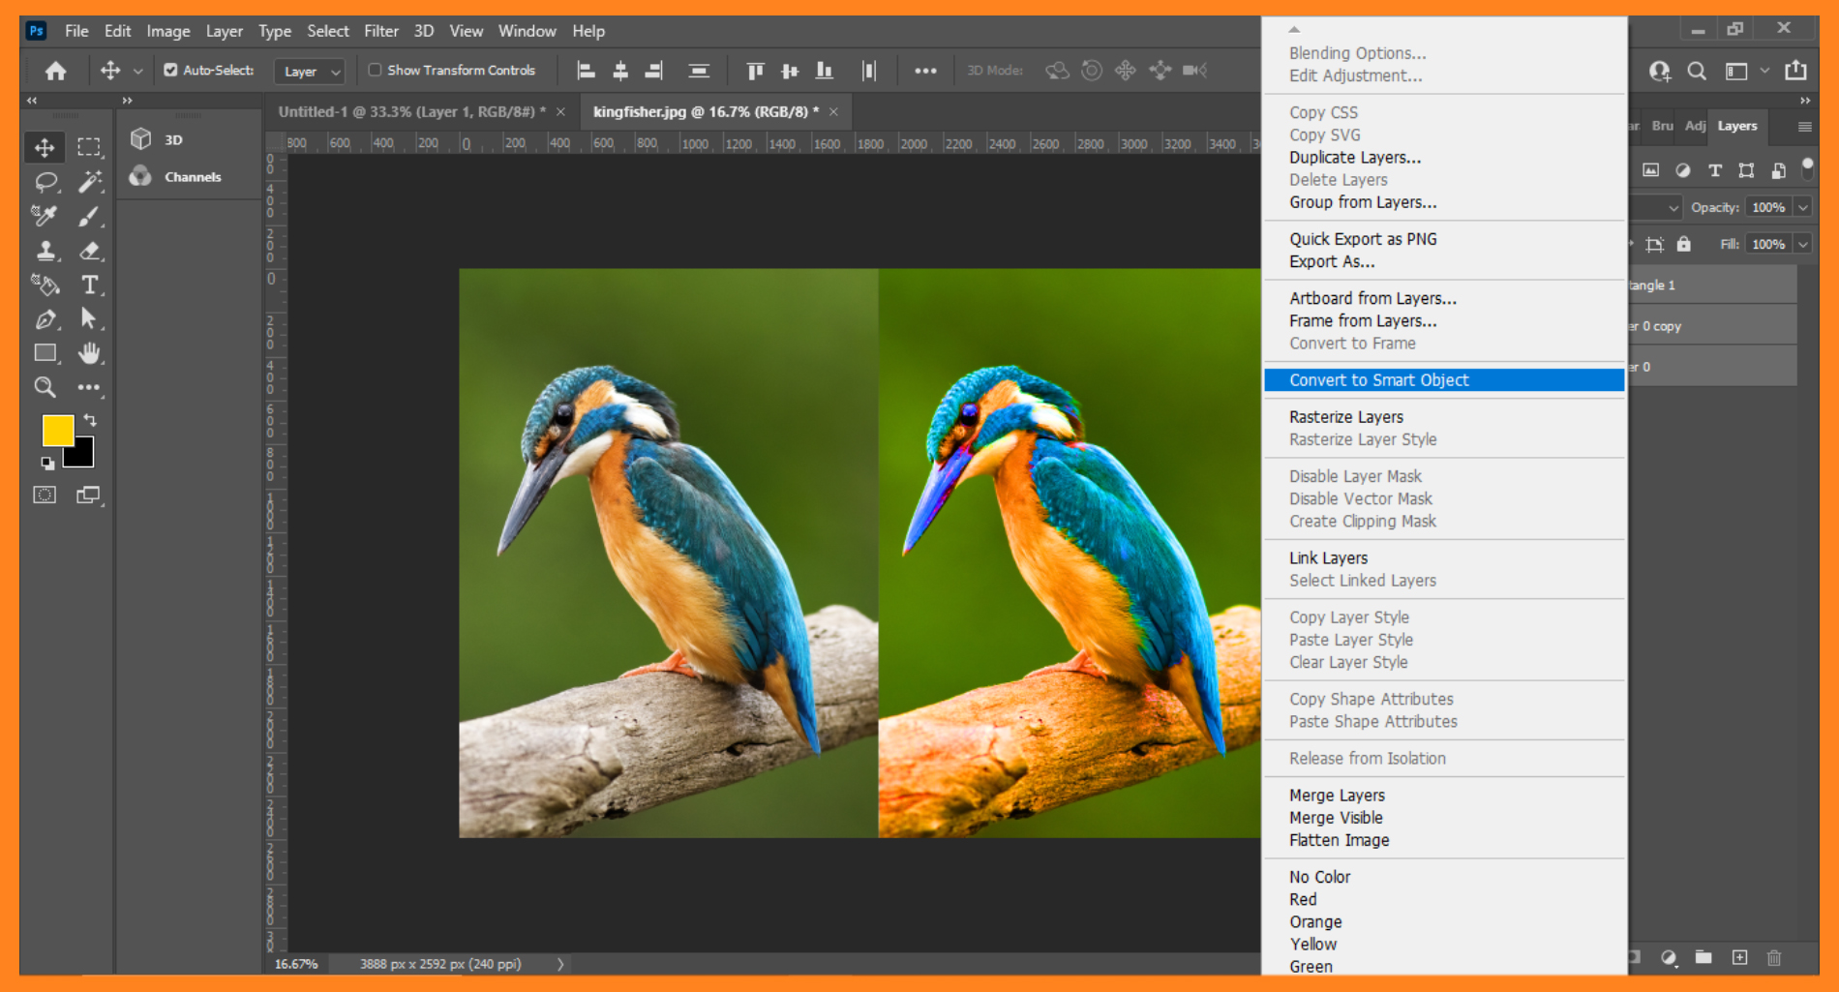The height and width of the screenshot is (992, 1839).
Task: Select the Clone Stamp tool
Action: point(45,250)
